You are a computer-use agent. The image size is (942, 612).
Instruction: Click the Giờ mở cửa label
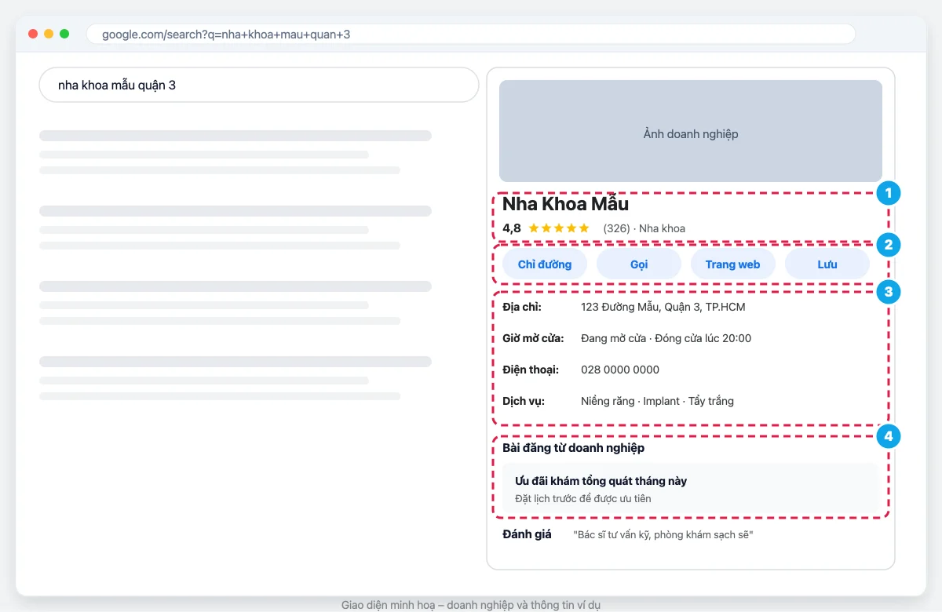point(533,338)
